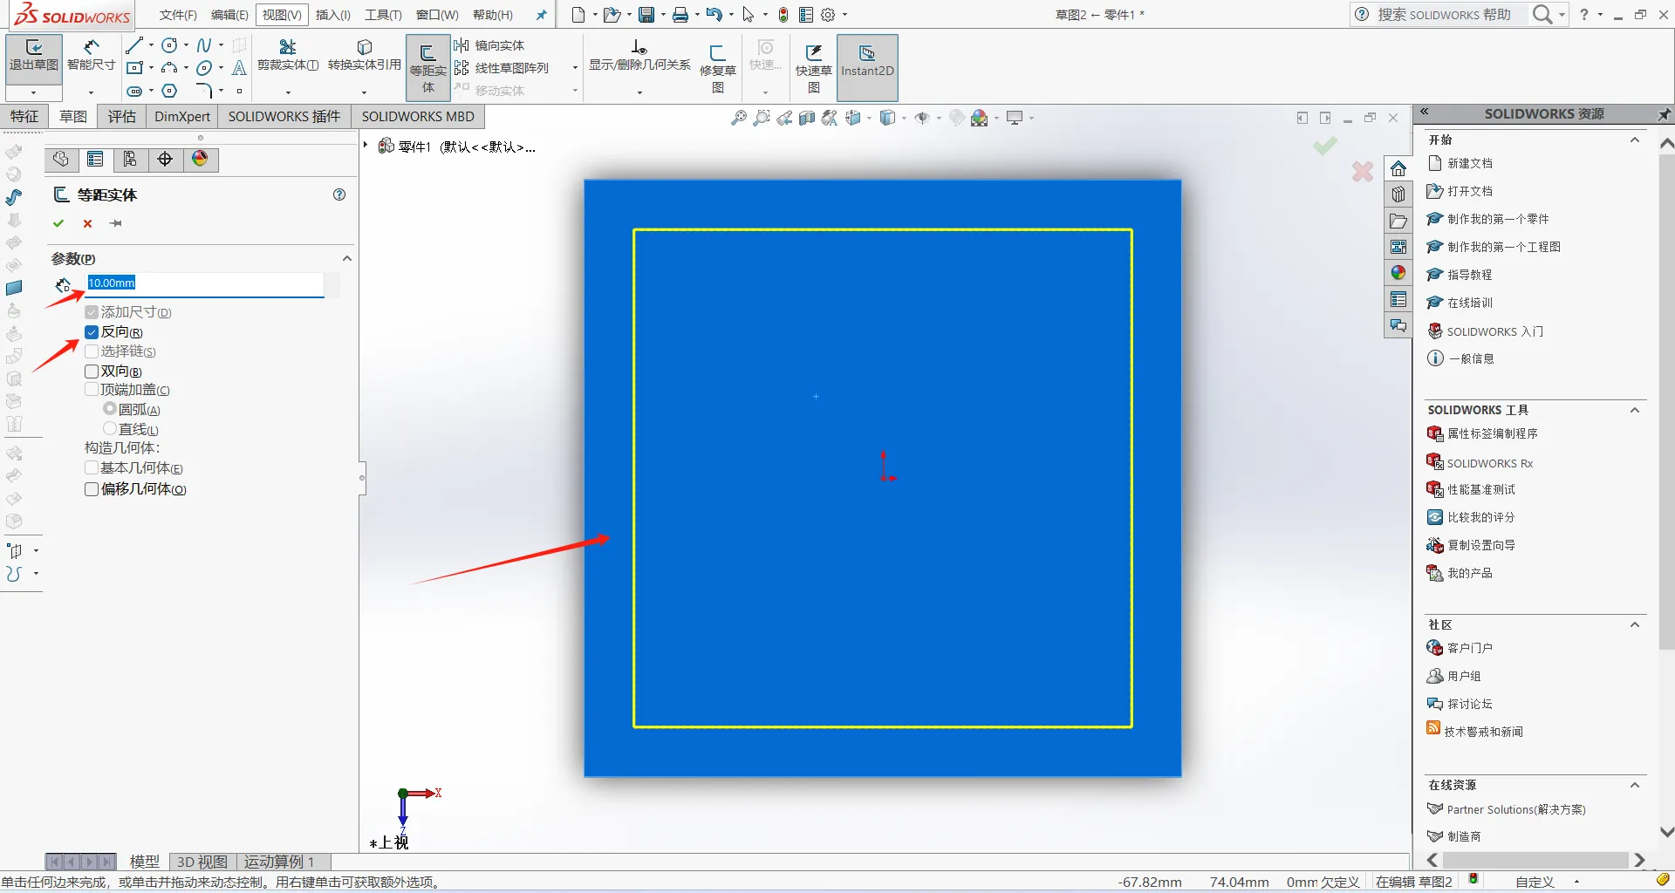The width and height of the screenshot is (1675, 893).
Task: Open the FeatureManager design tree tab
Action: 60,159
